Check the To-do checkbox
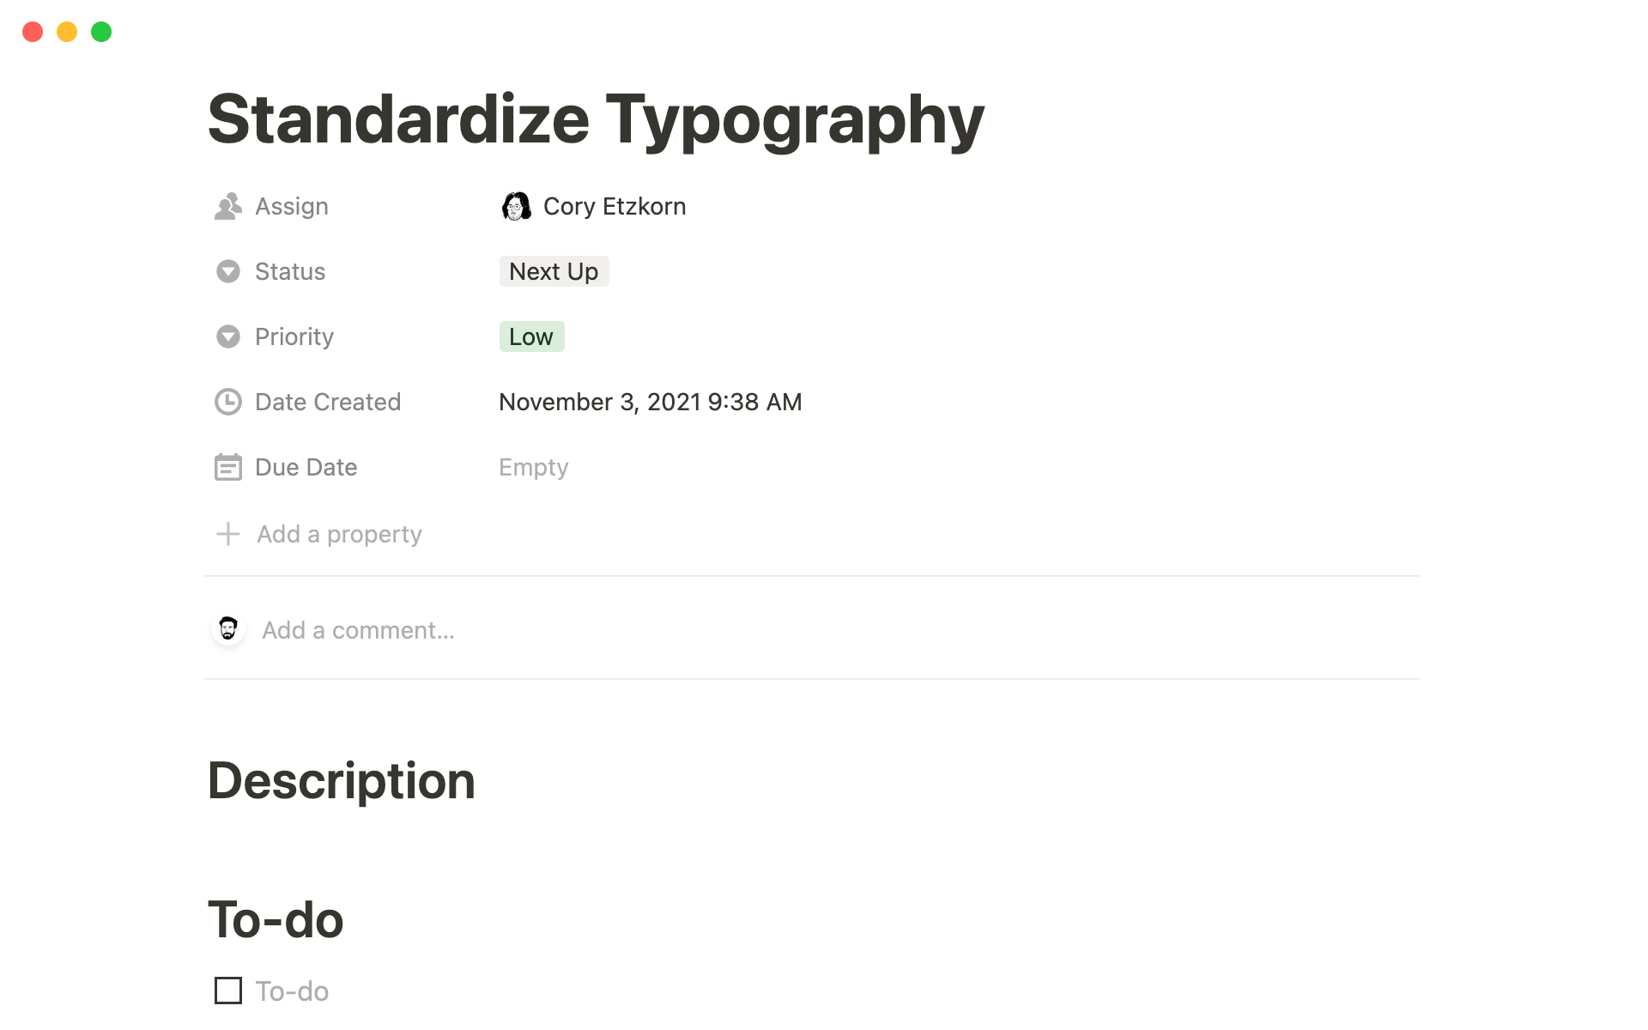 point(228,991)
